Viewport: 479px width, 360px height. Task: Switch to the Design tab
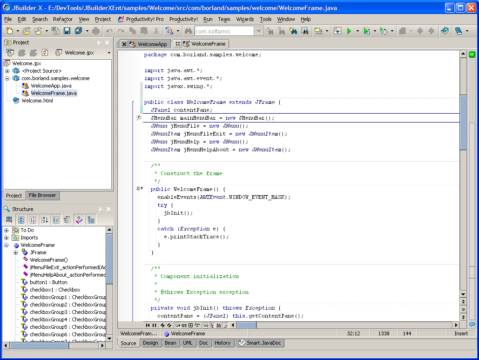150,343
